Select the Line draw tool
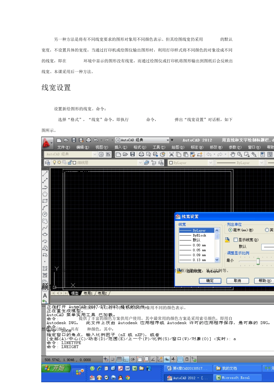This screenshot has width=274, height=388. pos(45,174)
